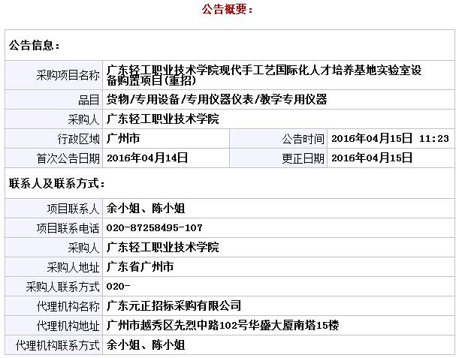Click the 更正日期 label cell
This screenshot has width=459, height=358.
click(303, 158)
